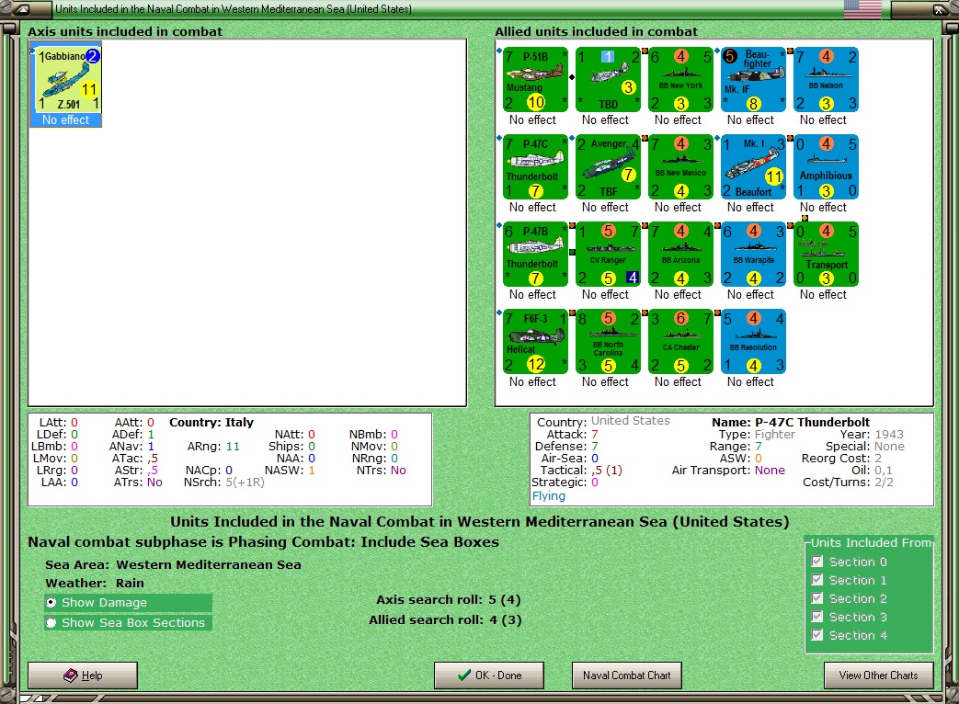Uncheck the Section 2 checkbox
This screenshot has width=959, height=704.
(x=817, y=598)
